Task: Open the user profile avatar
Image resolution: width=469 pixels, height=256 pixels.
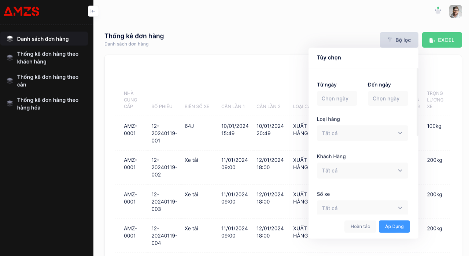Action: pos(455,11)
